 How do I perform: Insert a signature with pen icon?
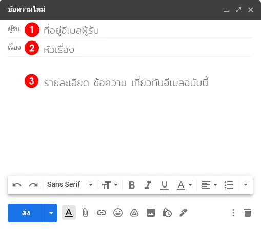click(x=184, y=213)
